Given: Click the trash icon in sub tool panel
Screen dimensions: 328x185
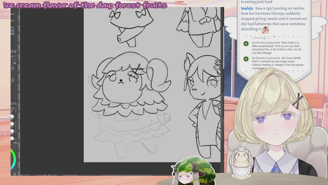Looking at the screenshot, I should (15, 52).
